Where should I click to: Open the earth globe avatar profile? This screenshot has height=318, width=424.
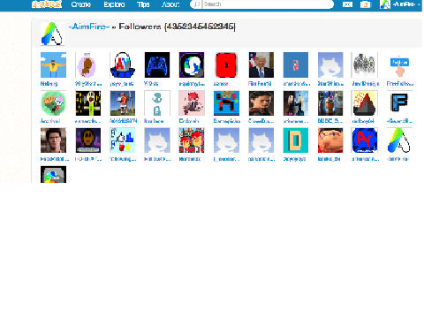pyautogui.click(x=192, y=64)
